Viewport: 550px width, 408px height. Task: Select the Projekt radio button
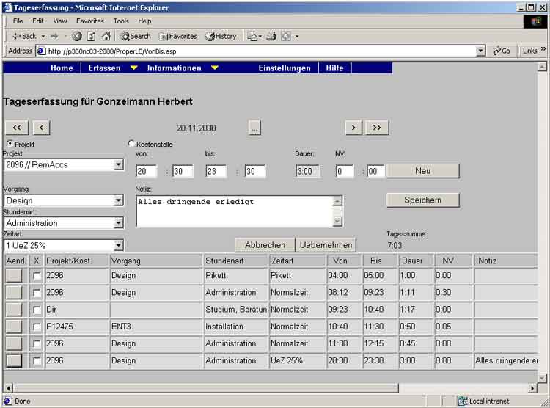coord(10,143)
